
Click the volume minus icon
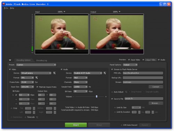74,97
